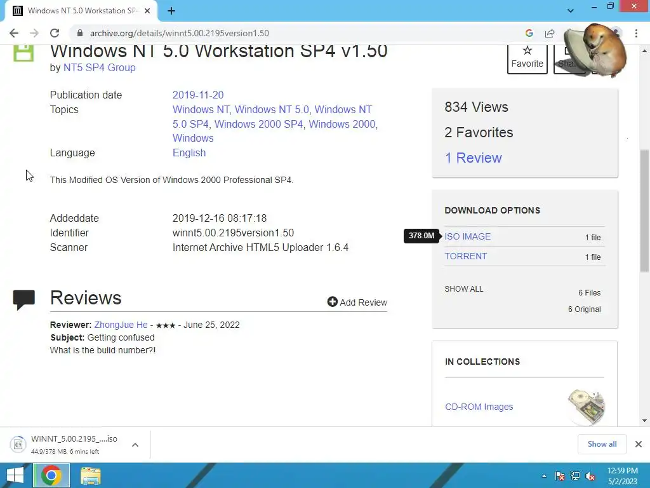Click the scrollbar down arrow
Viewport: 650px width, 488px height.
(x=644, y=421)
